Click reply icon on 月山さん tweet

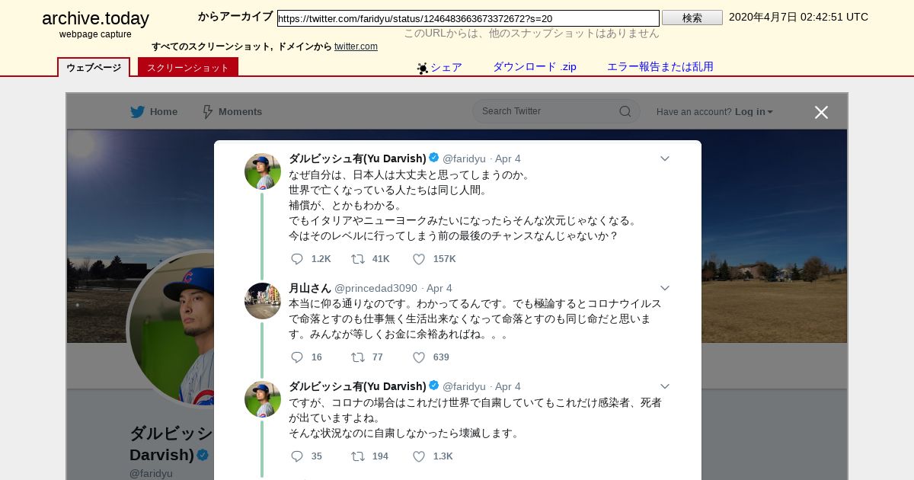297,357
